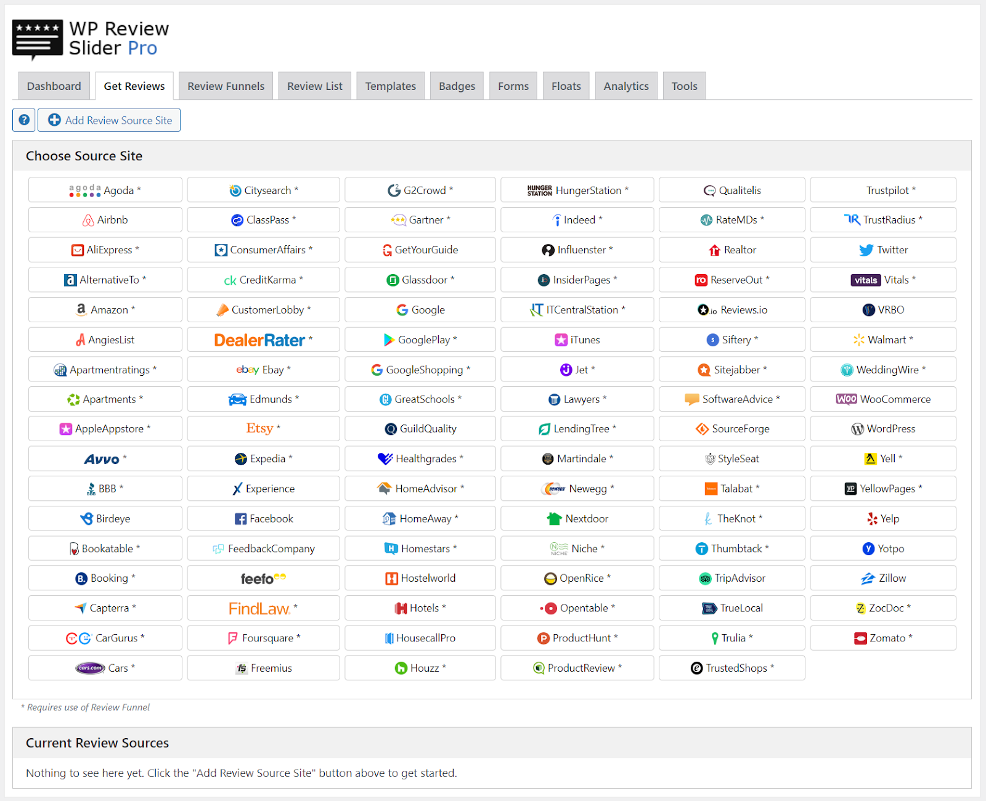Open the Review List tab
986x801 pixels.
(x=315, y=86)
